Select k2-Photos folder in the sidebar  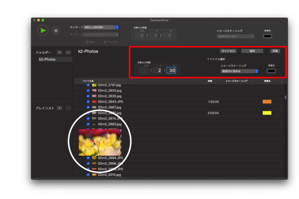click(x=48, y=59)
